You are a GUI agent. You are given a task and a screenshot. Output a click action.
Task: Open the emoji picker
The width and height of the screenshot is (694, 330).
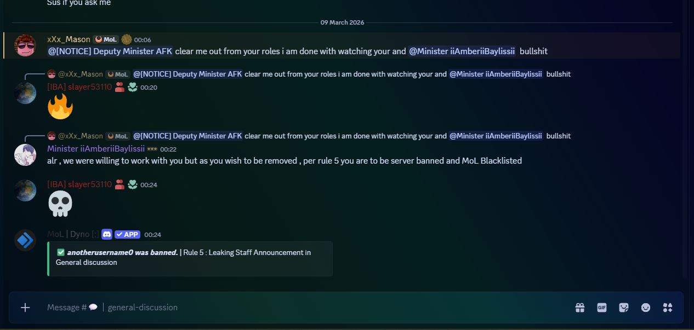(646, 308)
